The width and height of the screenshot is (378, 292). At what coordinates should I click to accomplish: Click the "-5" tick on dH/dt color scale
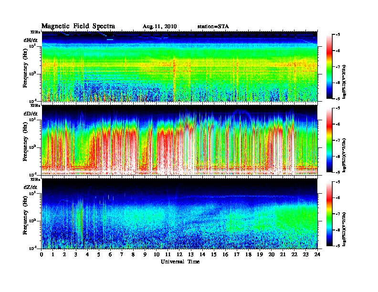tap(338, 35)
